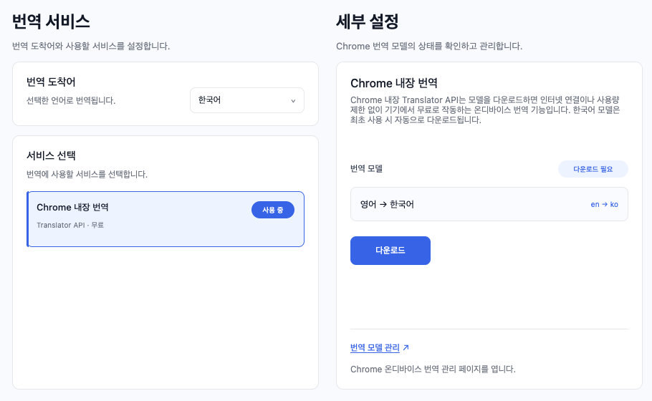Click the 세부 설정 heading
652x401 pixels.
pos(367,21)
